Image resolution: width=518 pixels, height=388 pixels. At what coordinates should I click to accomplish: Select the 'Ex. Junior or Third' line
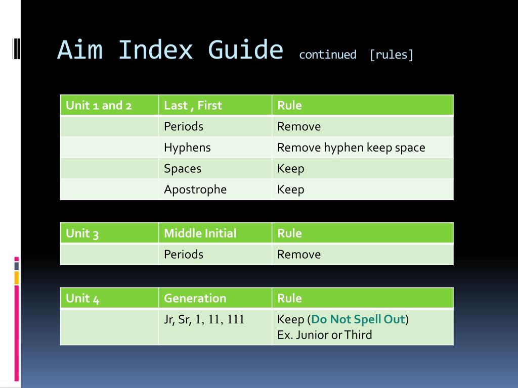point(325,335)
